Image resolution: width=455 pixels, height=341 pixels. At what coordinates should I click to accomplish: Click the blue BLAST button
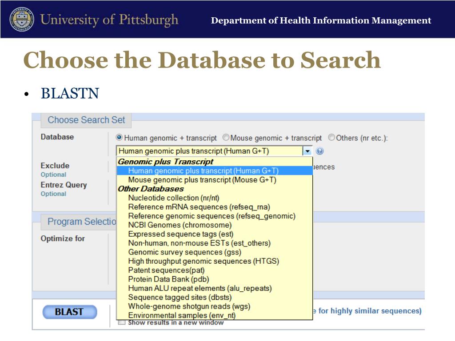70,312
